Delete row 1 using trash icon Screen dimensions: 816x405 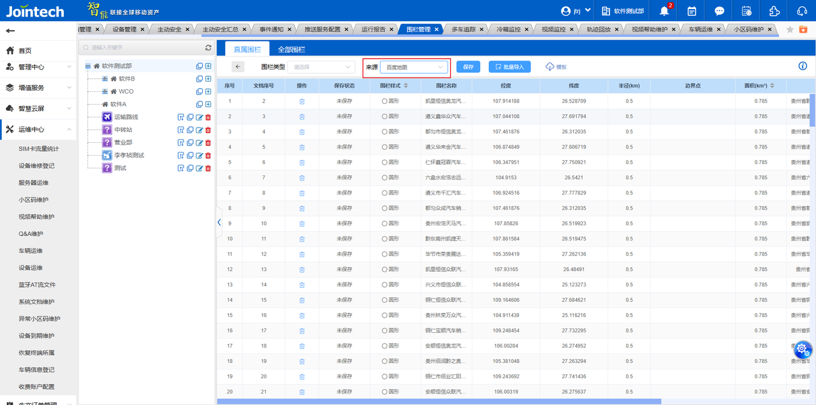[x=302, y=101]
